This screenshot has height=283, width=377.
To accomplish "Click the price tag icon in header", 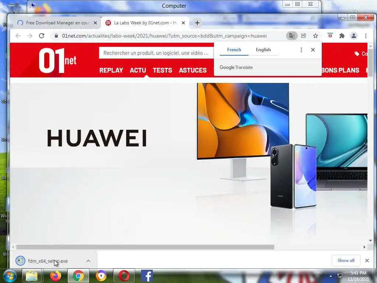I will pyautogui.click(x=357, y=54).
